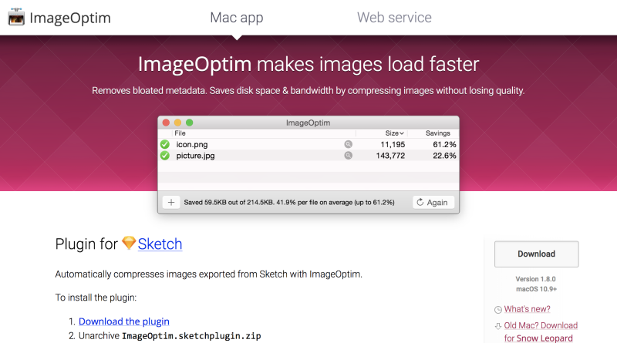Click the plus add-files button
This screenshot has width=617, height=343.
171,202
